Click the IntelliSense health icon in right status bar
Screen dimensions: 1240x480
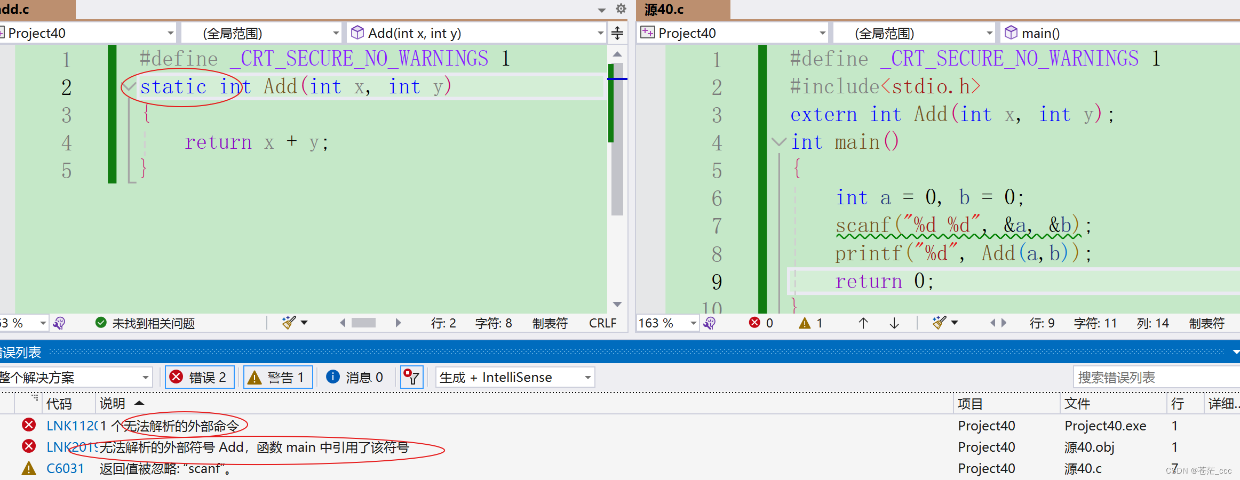(710, 323)
